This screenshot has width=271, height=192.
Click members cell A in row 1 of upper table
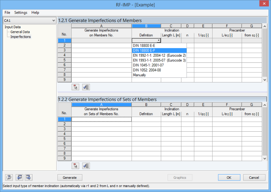click(x=102, y=40)
